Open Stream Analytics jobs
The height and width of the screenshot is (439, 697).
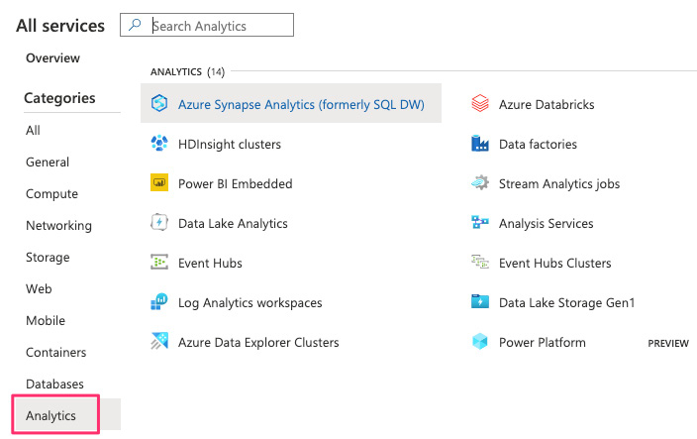click(559, 183)
